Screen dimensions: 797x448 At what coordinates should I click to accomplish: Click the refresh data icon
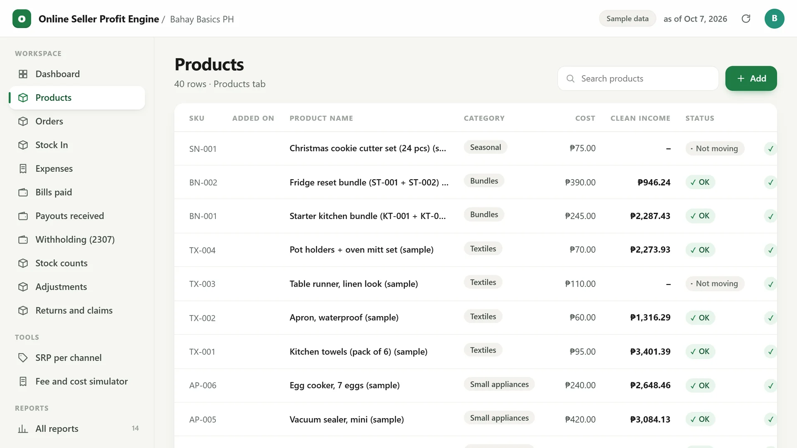point(746,19)
